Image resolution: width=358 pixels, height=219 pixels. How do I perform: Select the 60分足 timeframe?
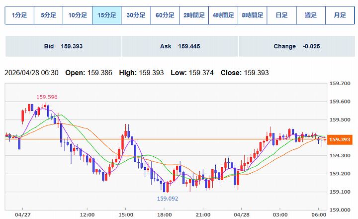click(x=165, y=15)
